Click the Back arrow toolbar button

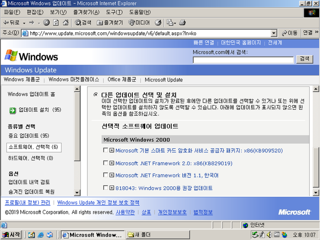point(12,22)
